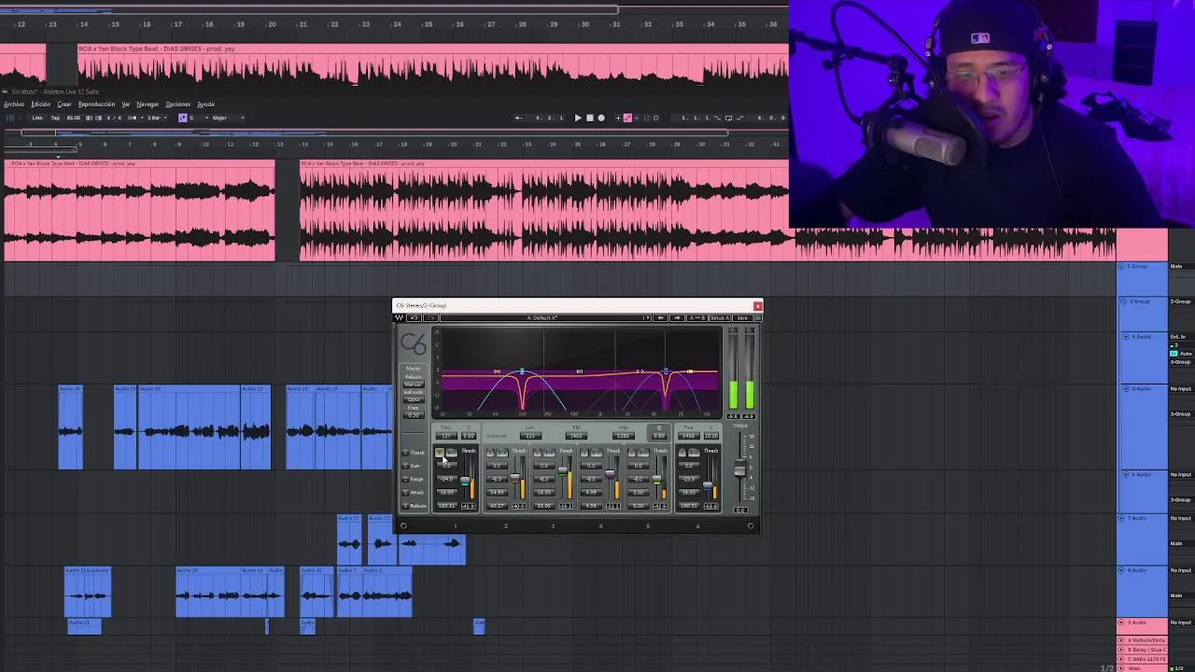Toggle the Master Release Manual button
Screen dimensions: 1195x672
coord(414,385)
